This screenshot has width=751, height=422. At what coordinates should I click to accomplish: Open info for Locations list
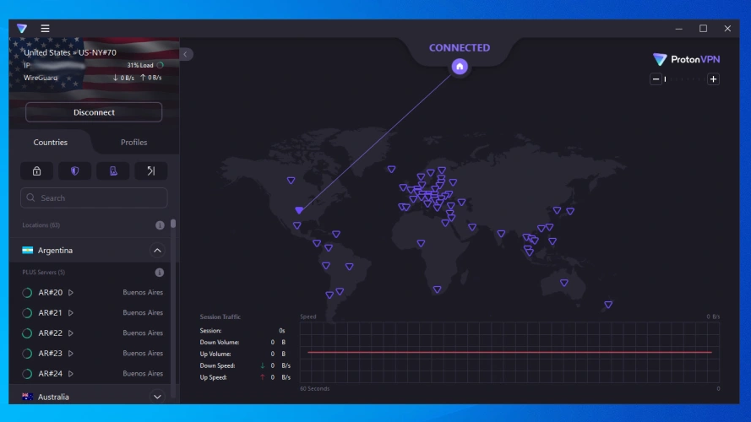[160, 225]
